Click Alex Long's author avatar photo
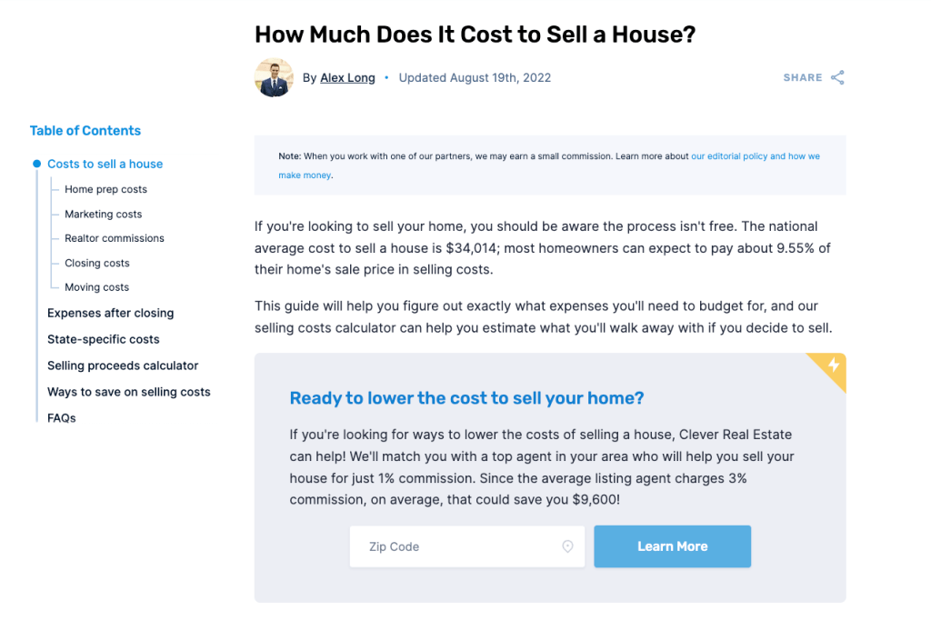The width and height of the screenshot is (931, 621). [x=274, y=77]
